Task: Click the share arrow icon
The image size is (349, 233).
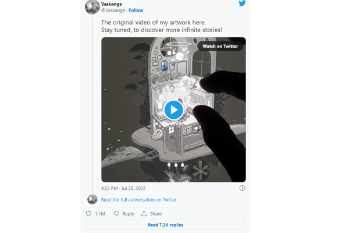Action: 144,214
